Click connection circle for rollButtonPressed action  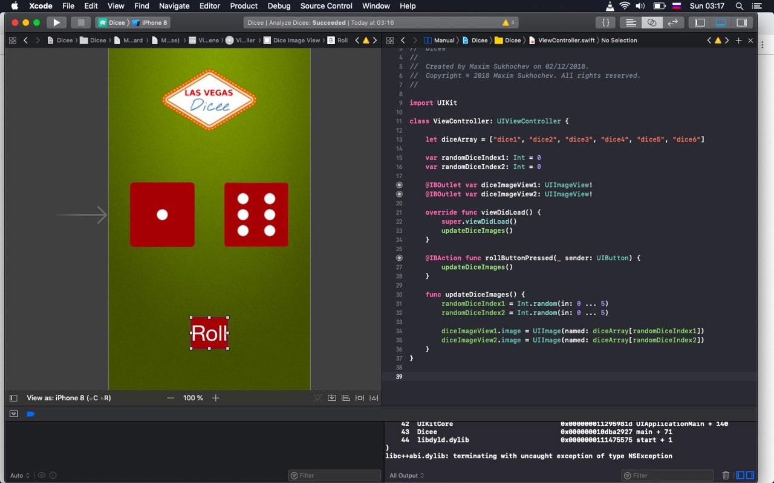[399, 258]
